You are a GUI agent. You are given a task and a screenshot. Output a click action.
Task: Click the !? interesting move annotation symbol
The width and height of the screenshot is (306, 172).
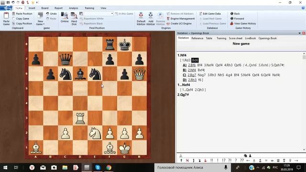[x=224, y=161]
